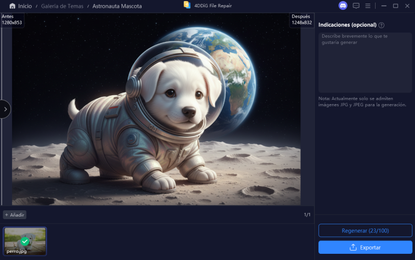This screenshot has width=415, height=260.
Task: Click the Exportar button
Action: [365, 248]
